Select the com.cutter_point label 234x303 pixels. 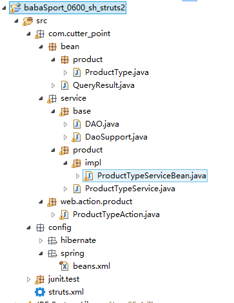click(79, 34)
